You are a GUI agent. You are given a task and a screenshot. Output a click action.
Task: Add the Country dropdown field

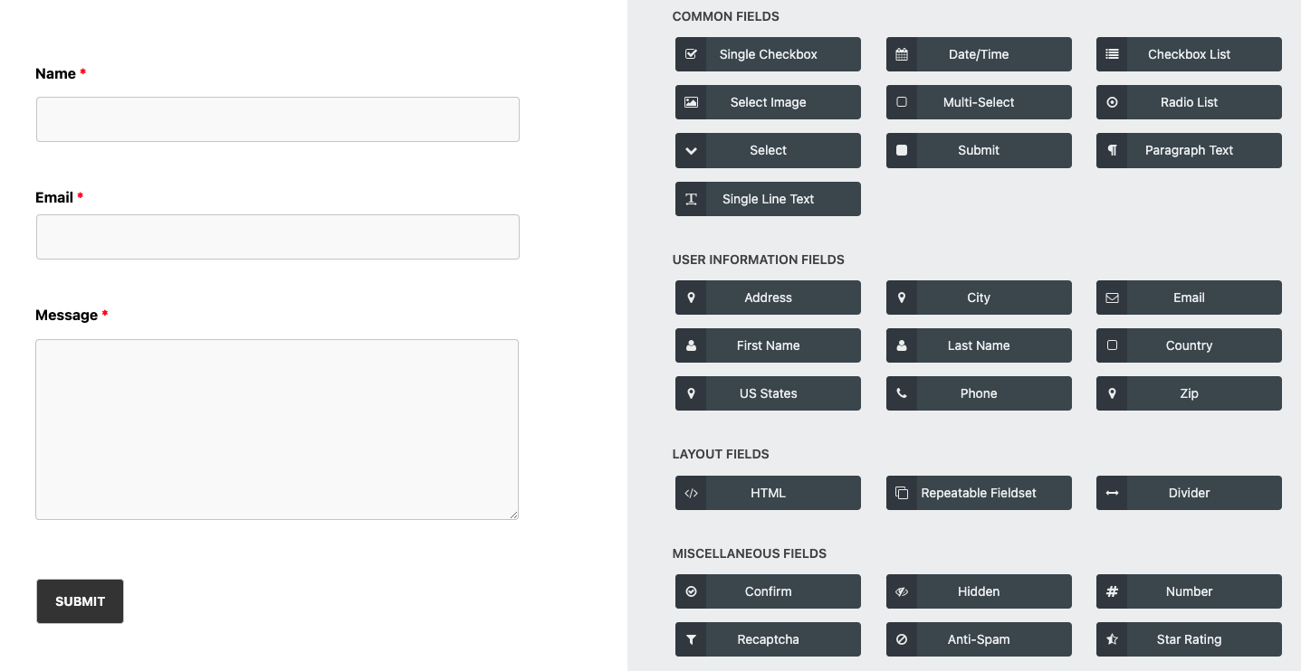(x=1189, y=345)
